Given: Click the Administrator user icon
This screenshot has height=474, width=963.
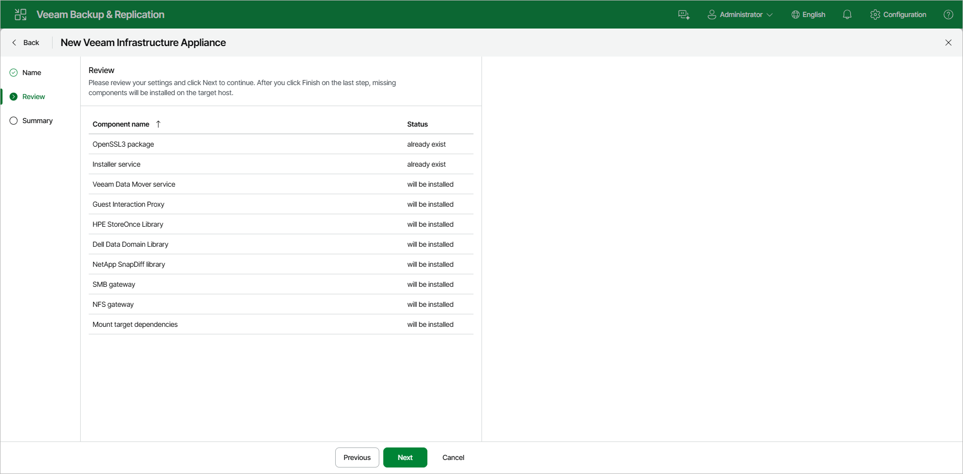Looking at the screenshot, I should click(x=711, y=15).
